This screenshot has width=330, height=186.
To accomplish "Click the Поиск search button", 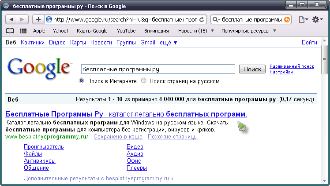I will pyautogui.click(x=252, y=69).
